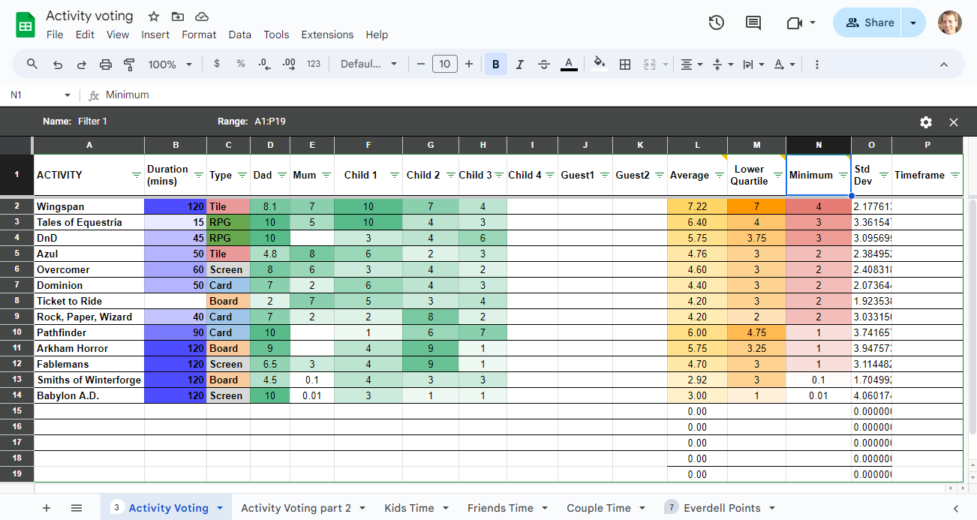Open the fill color paint bucket
Viewport: 977px width, 520px height.
(x=599, y=65)
